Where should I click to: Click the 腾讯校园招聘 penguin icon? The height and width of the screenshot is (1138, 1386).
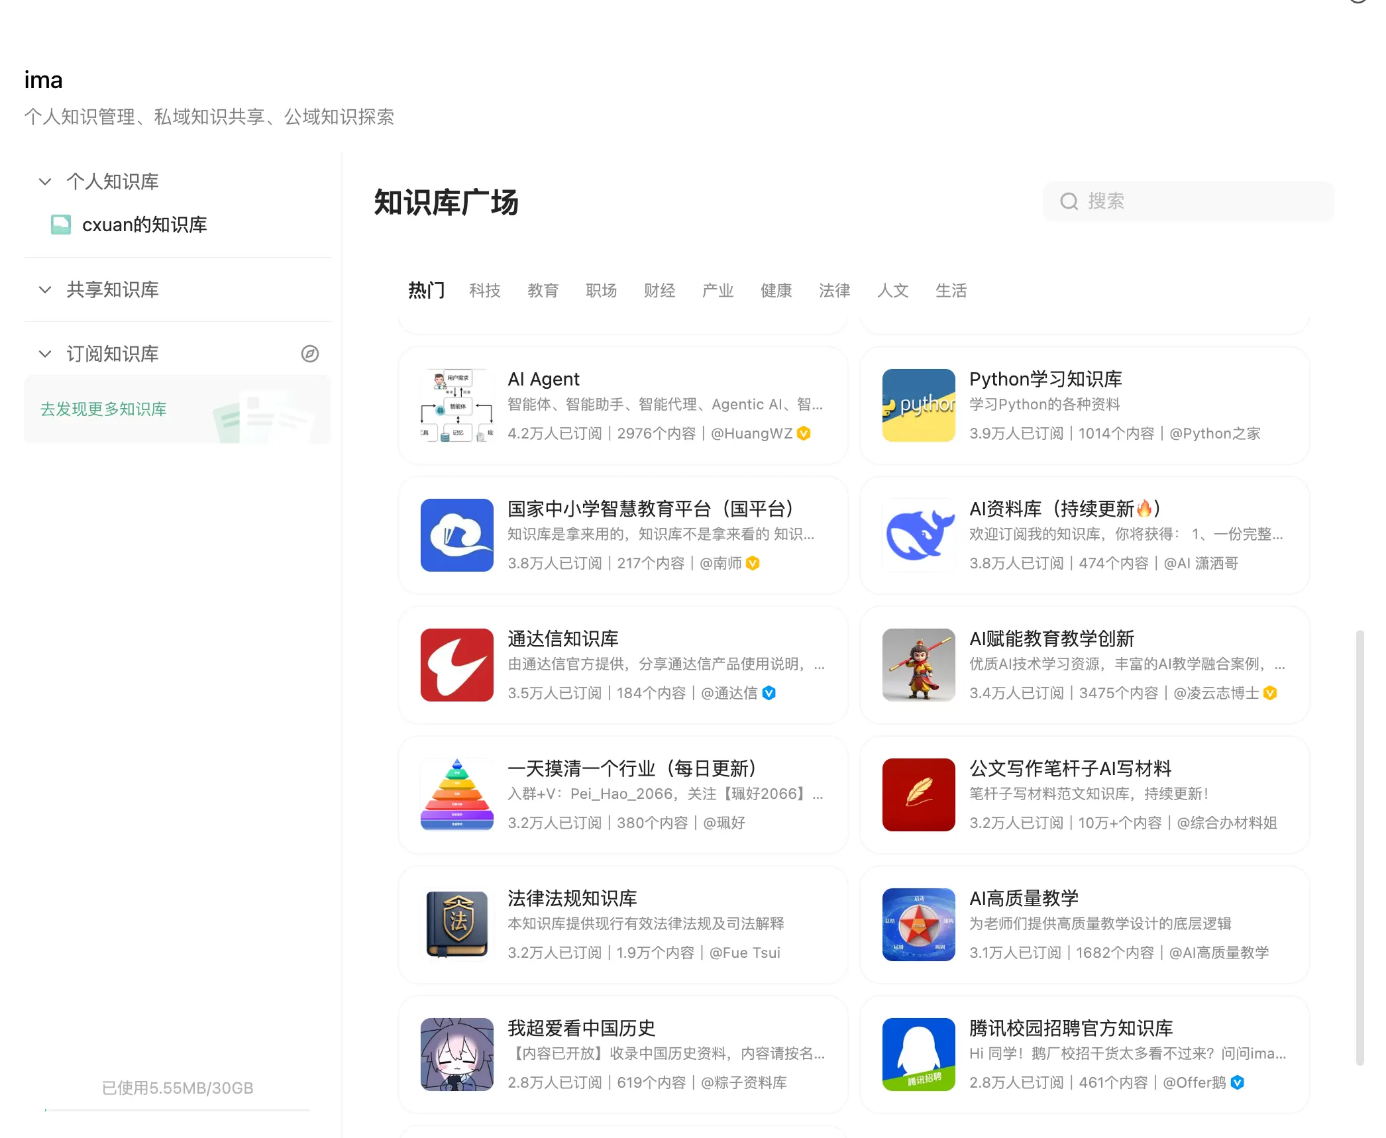pos(918,1055)
